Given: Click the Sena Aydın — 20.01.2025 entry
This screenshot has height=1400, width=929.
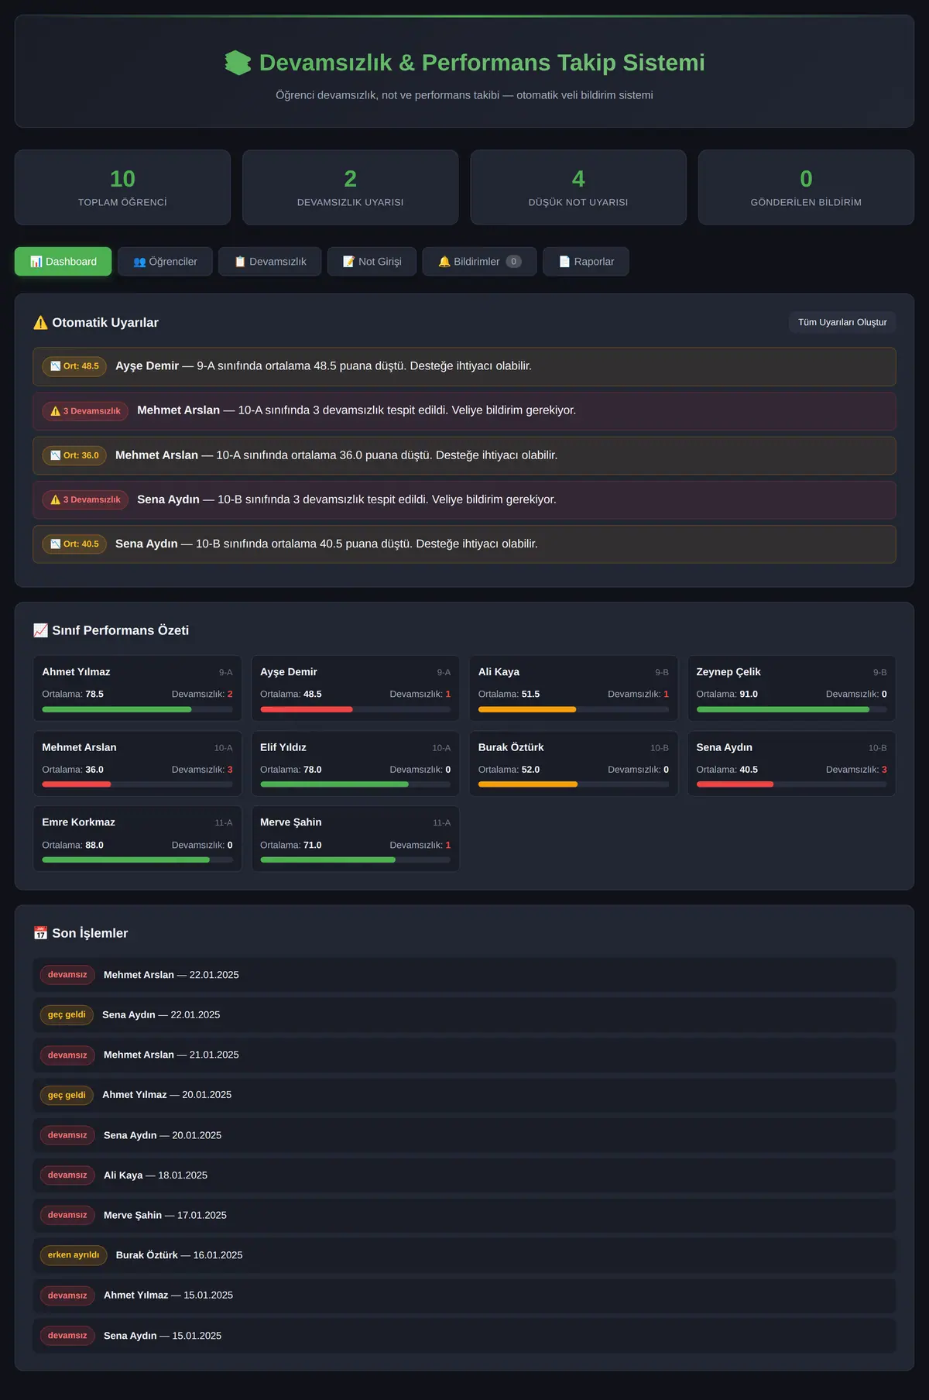Looking at the screenshot, I should (464, 1135).
